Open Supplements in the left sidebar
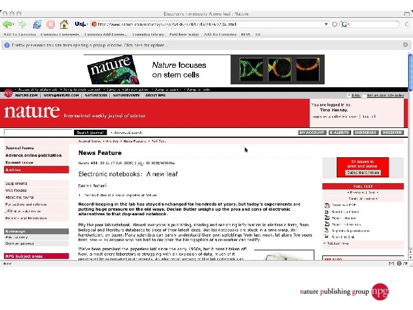This screenshot has width=413, height=310. pyautogui.click(x=16, y=184)
